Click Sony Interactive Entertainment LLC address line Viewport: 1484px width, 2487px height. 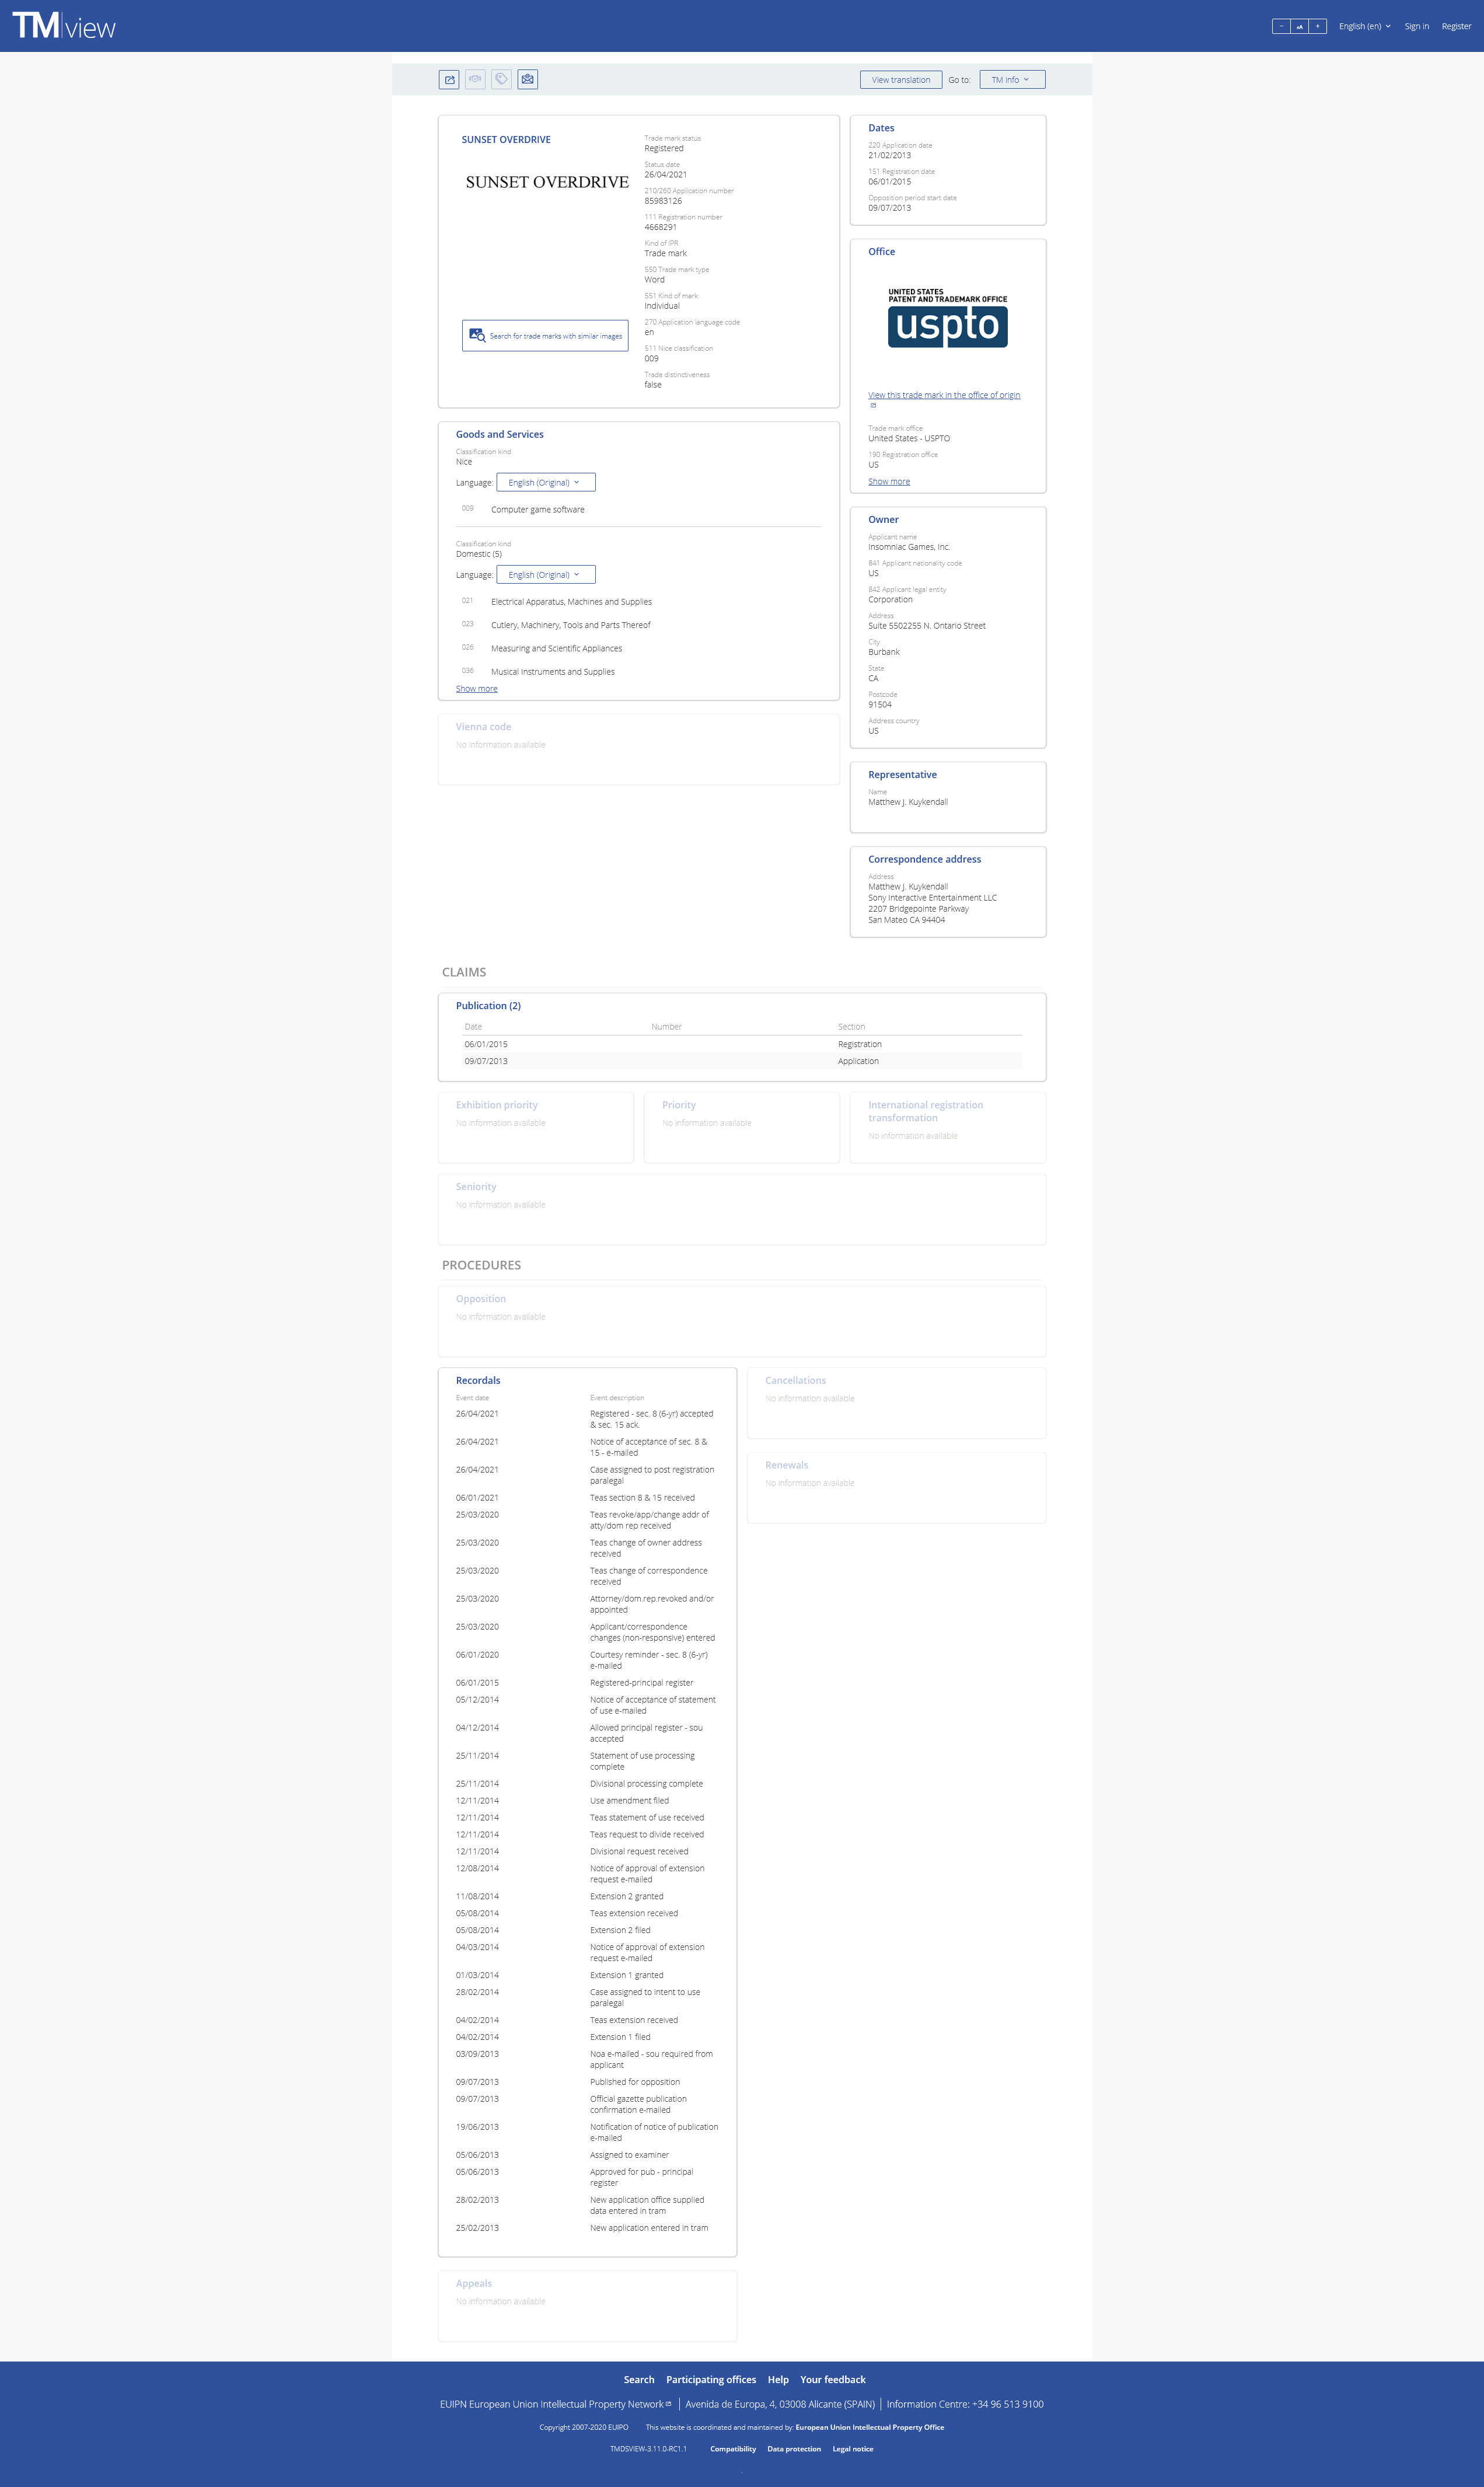(932, 898)
